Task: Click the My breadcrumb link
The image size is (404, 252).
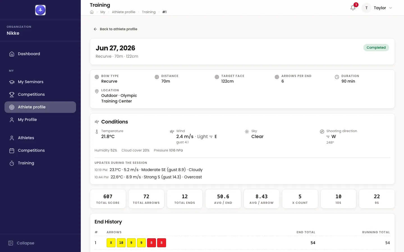Action: click(x=103, y=12)
